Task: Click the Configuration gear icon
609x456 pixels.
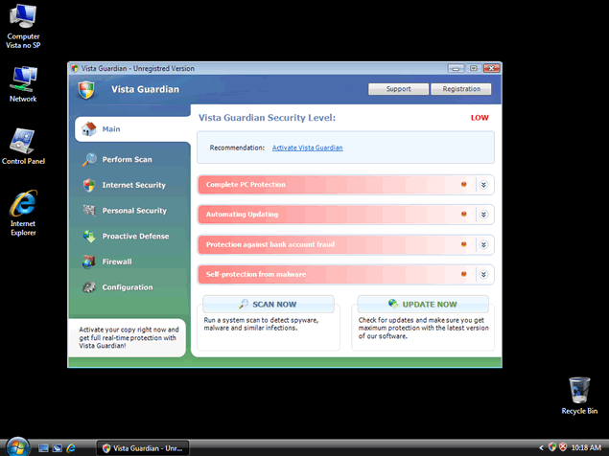Action: tap(88, 287)
